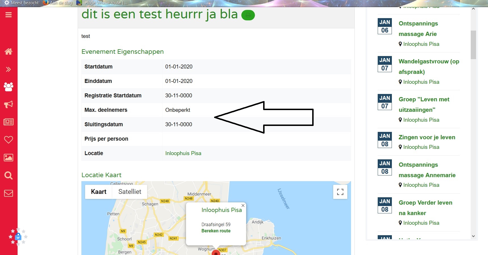Switch map to Satelliet view
Screen dimensions: 488x255
(x=130, y=192)
